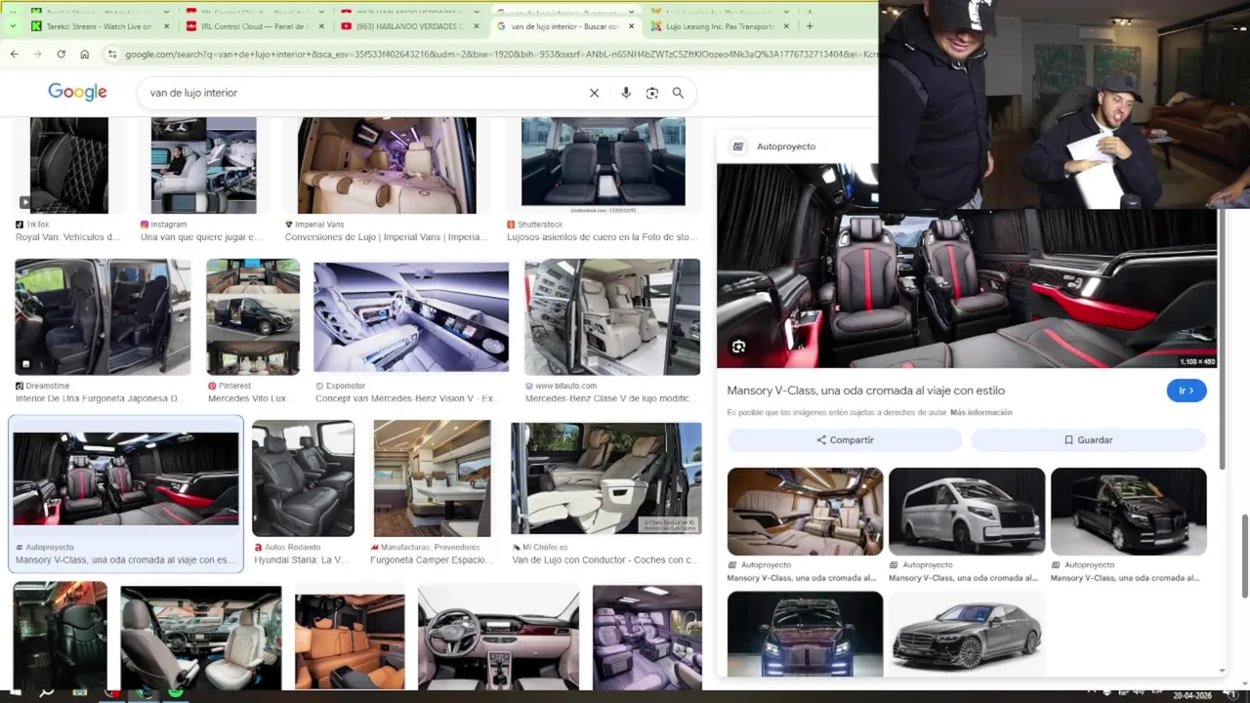Viewport: 1250px width, 703px height.
Task: Click the taskbar date 20-04-2026
Action: coord(1193,695)
